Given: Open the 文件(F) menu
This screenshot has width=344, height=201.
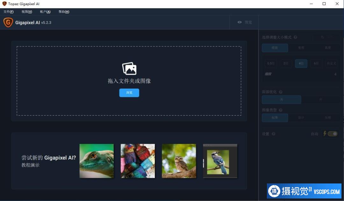Looking at the screenshot, I should [8, 12].
